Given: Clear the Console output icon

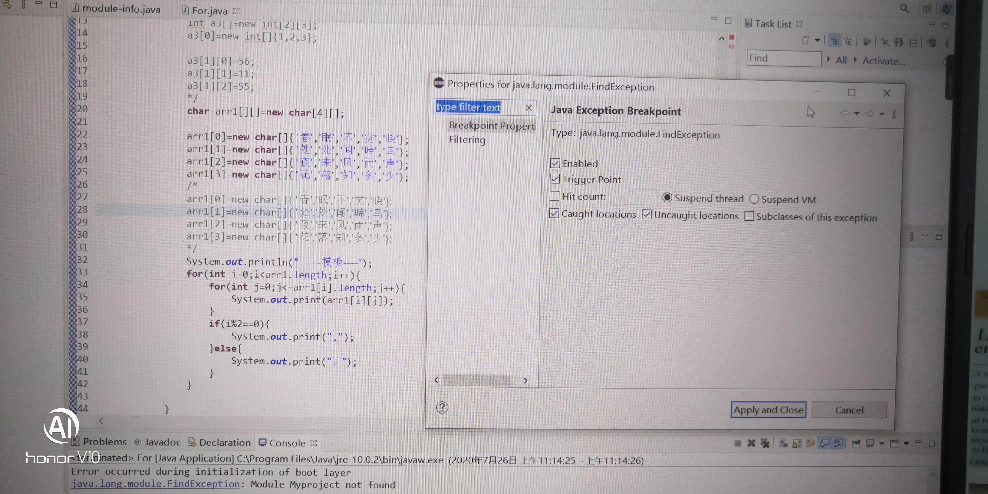Looking at the screenshot, I should click(x=783, y=443).
